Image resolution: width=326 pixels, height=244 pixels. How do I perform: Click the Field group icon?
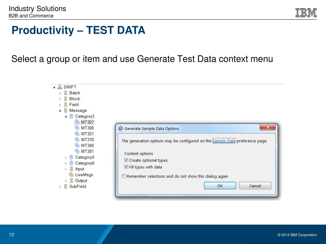point(66,105)
